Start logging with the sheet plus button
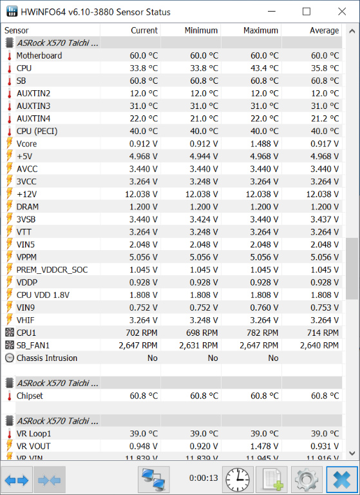This screenshot has width=360, height=495. click(x=272, y=480)
